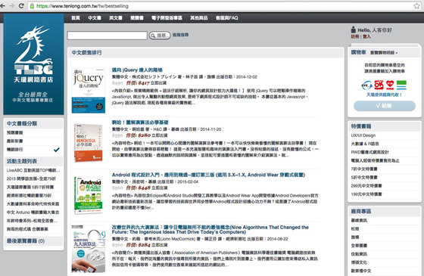424x276 pixels.
Task: Open the 中文 Arduino book collection link
Action: (33, 212)
